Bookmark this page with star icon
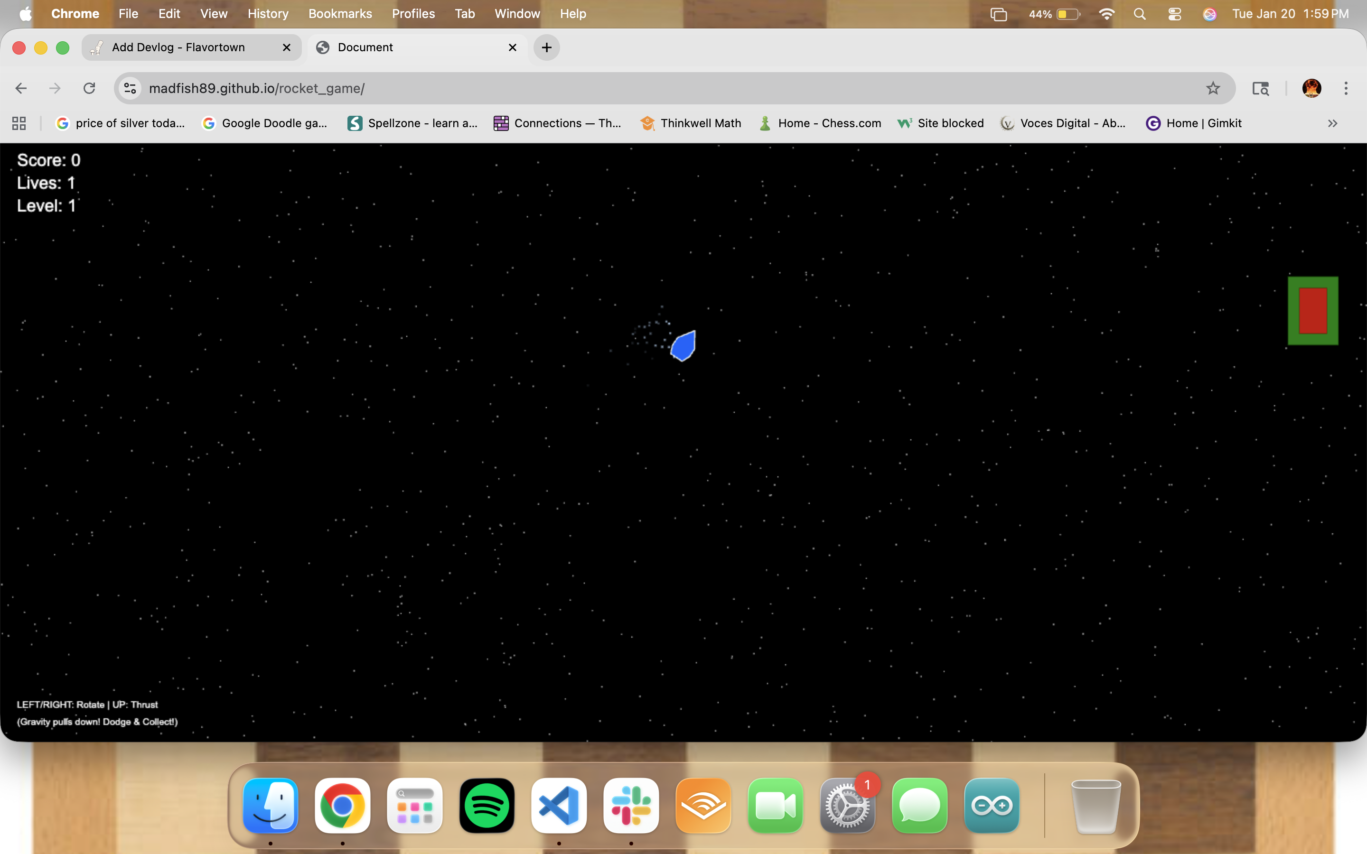The height and width of the screenshot is (854, 1367). pyautogui.click(x=1213, y=88)
